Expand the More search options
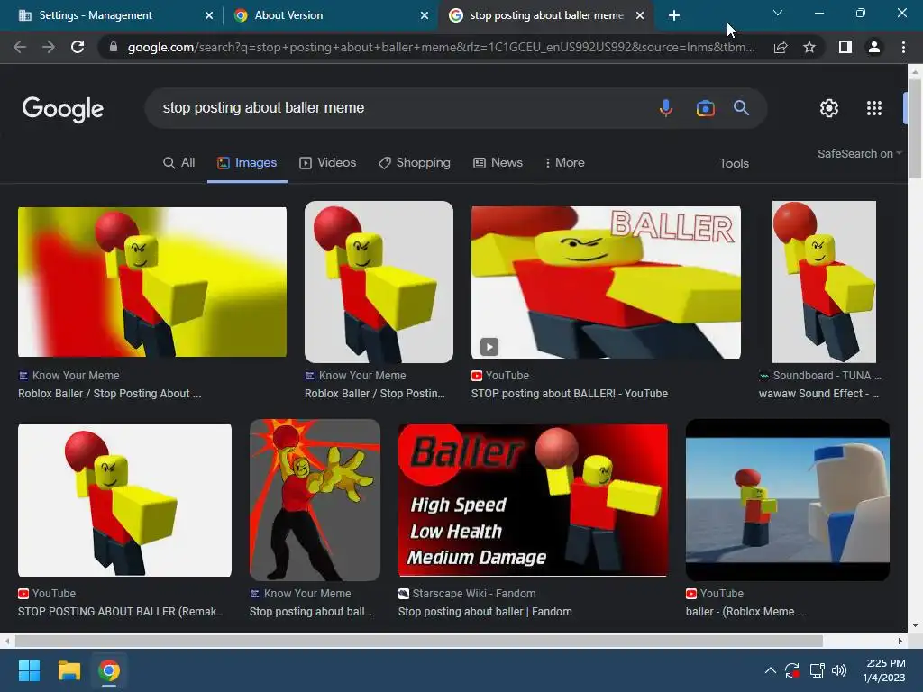The width and height of the screenshot is (923, 692). click(564, 162)
